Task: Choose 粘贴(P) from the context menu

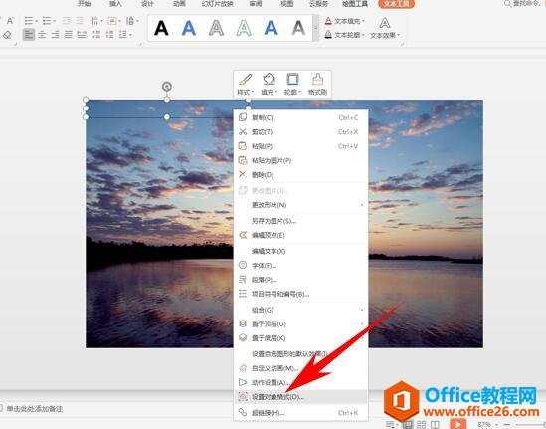Action: point(301,146)
